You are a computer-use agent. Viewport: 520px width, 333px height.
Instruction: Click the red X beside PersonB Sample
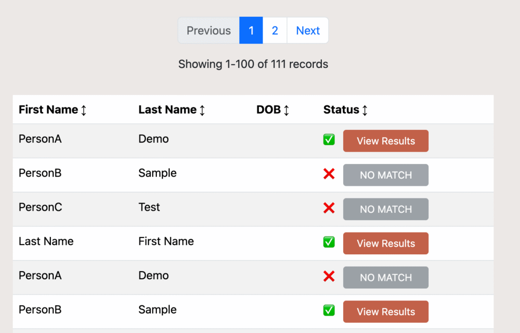click(329, 174)
